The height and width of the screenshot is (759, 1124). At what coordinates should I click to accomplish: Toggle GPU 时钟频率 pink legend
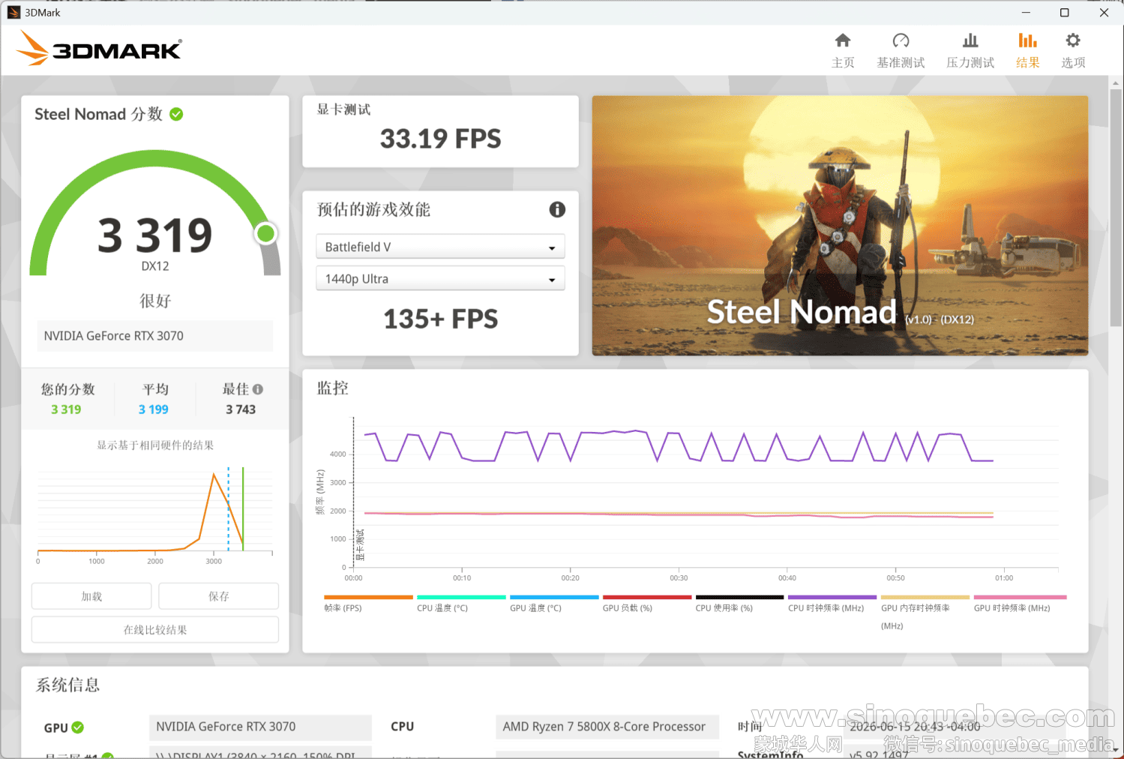coord(1020,598)
